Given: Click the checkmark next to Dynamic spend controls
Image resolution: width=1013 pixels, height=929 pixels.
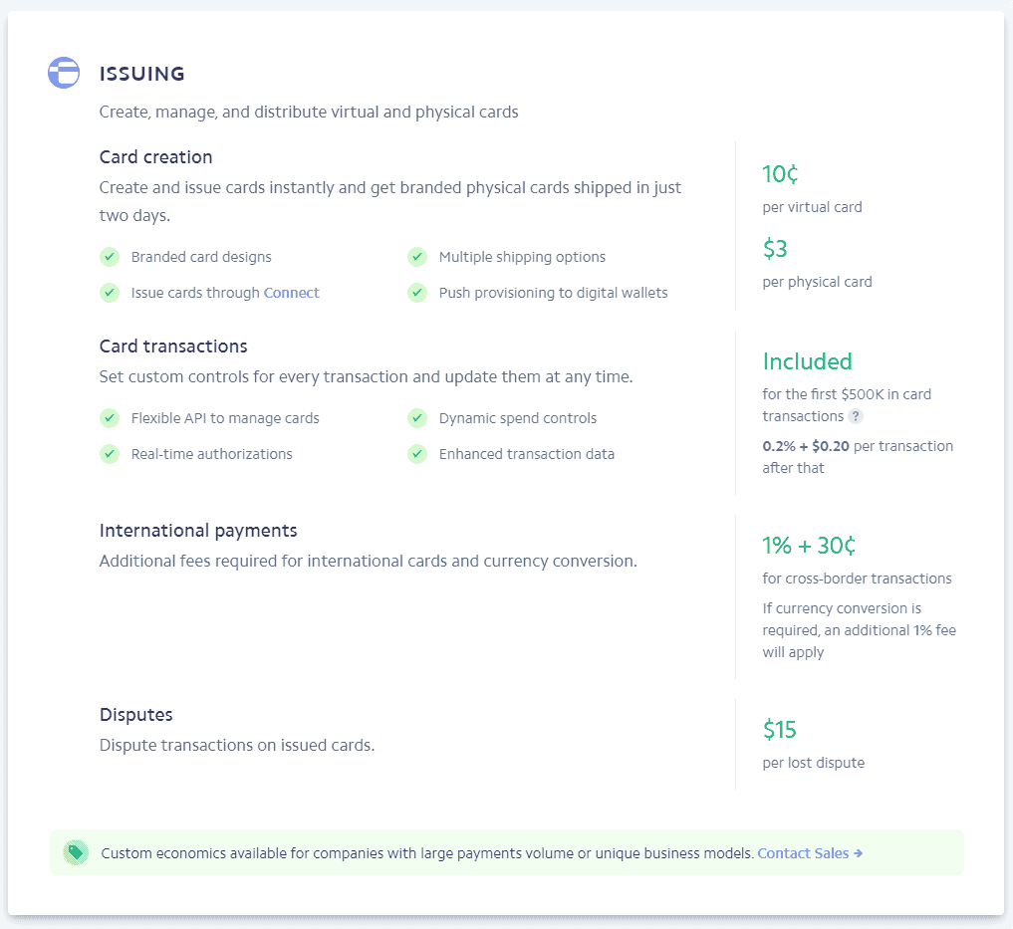Looking at the screenshot, I should (417, 418).
